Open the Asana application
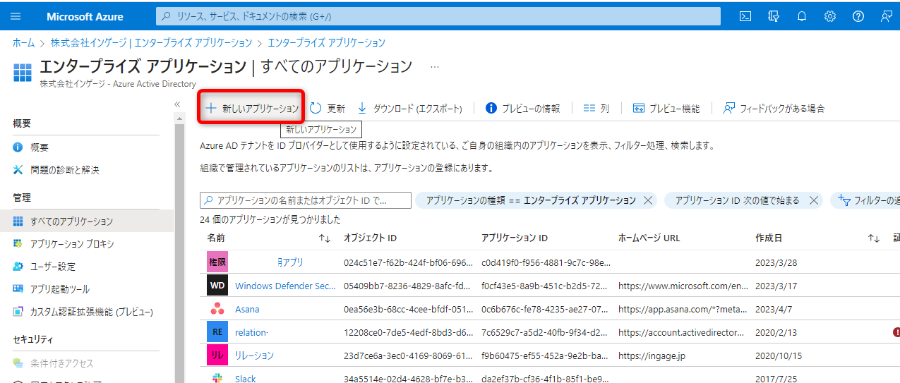 pyautogui.click(x=247, y=309)
